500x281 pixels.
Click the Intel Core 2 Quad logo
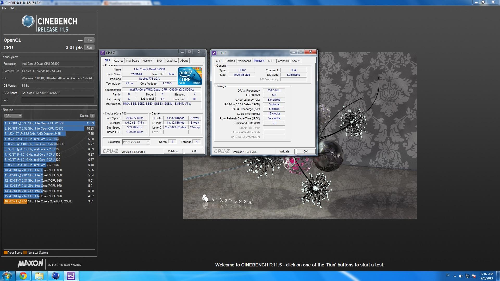[190, 76]
